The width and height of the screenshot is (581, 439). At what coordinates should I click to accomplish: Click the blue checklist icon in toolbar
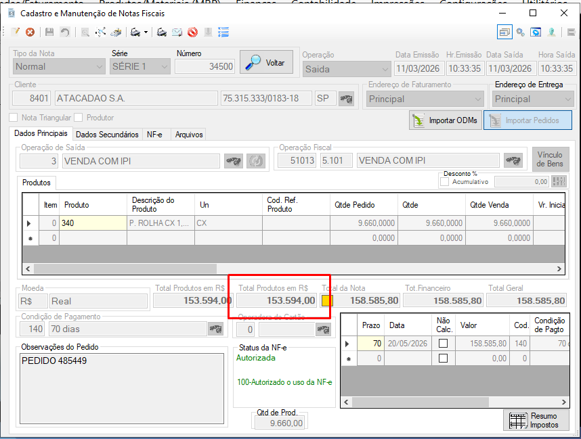223,32
